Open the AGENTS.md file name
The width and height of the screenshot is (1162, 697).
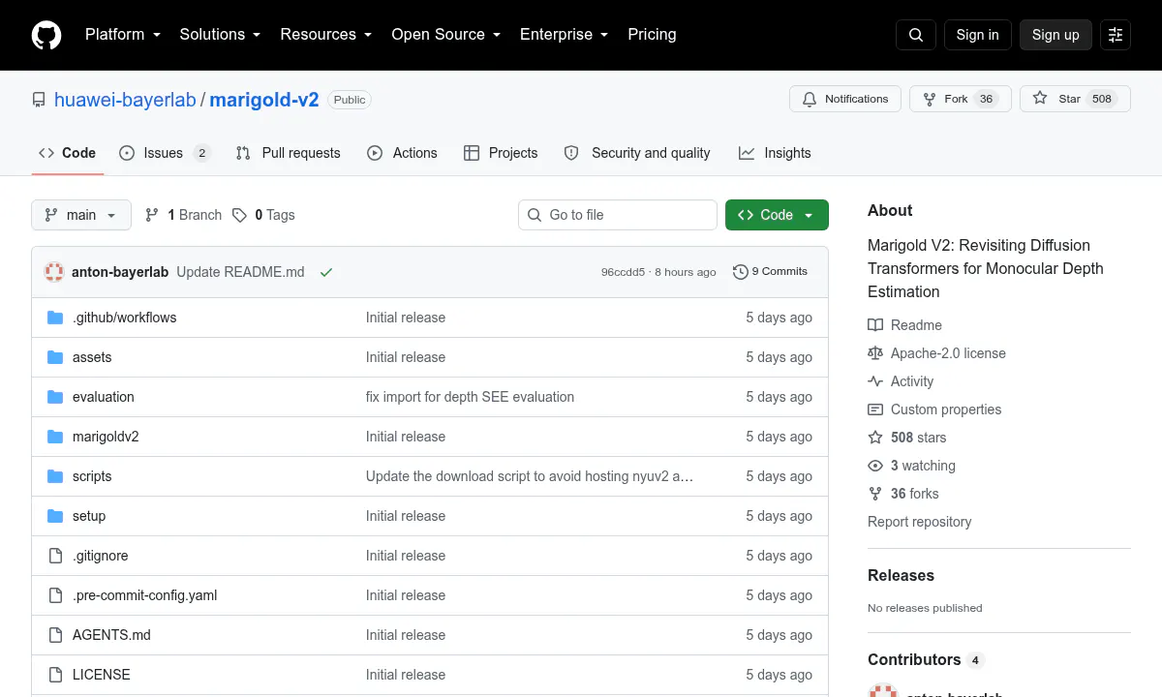pyautogui.click(x=111, y=635)
